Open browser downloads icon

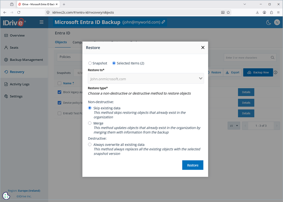tap(257, 12)
